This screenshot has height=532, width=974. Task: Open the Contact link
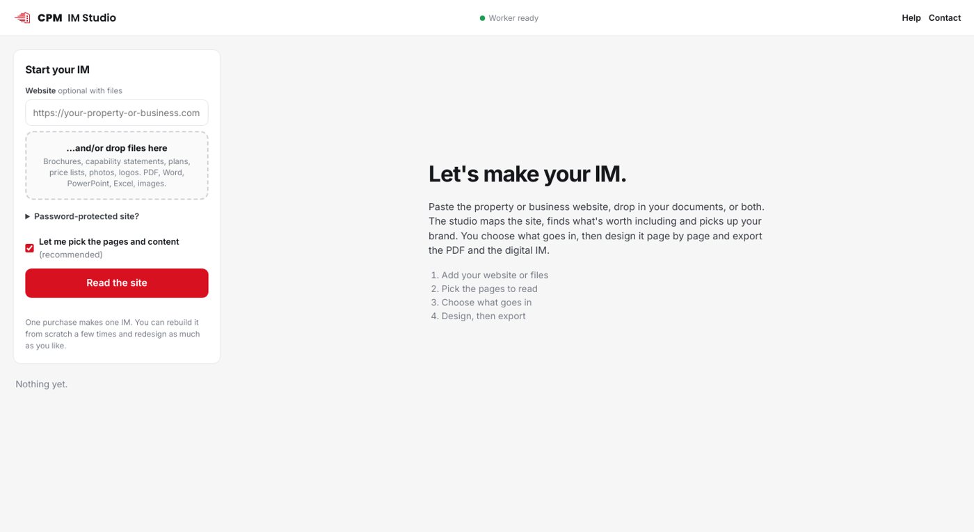pos(945,18)
